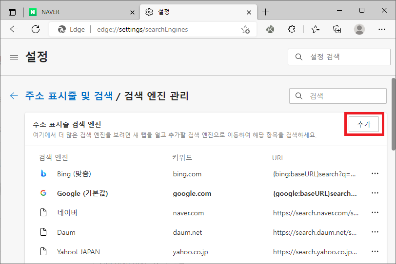This screenshot has width=396, height=264.
Task: Go back with browser back arrow
Action: pyautogui.click(x=14, y=29)
